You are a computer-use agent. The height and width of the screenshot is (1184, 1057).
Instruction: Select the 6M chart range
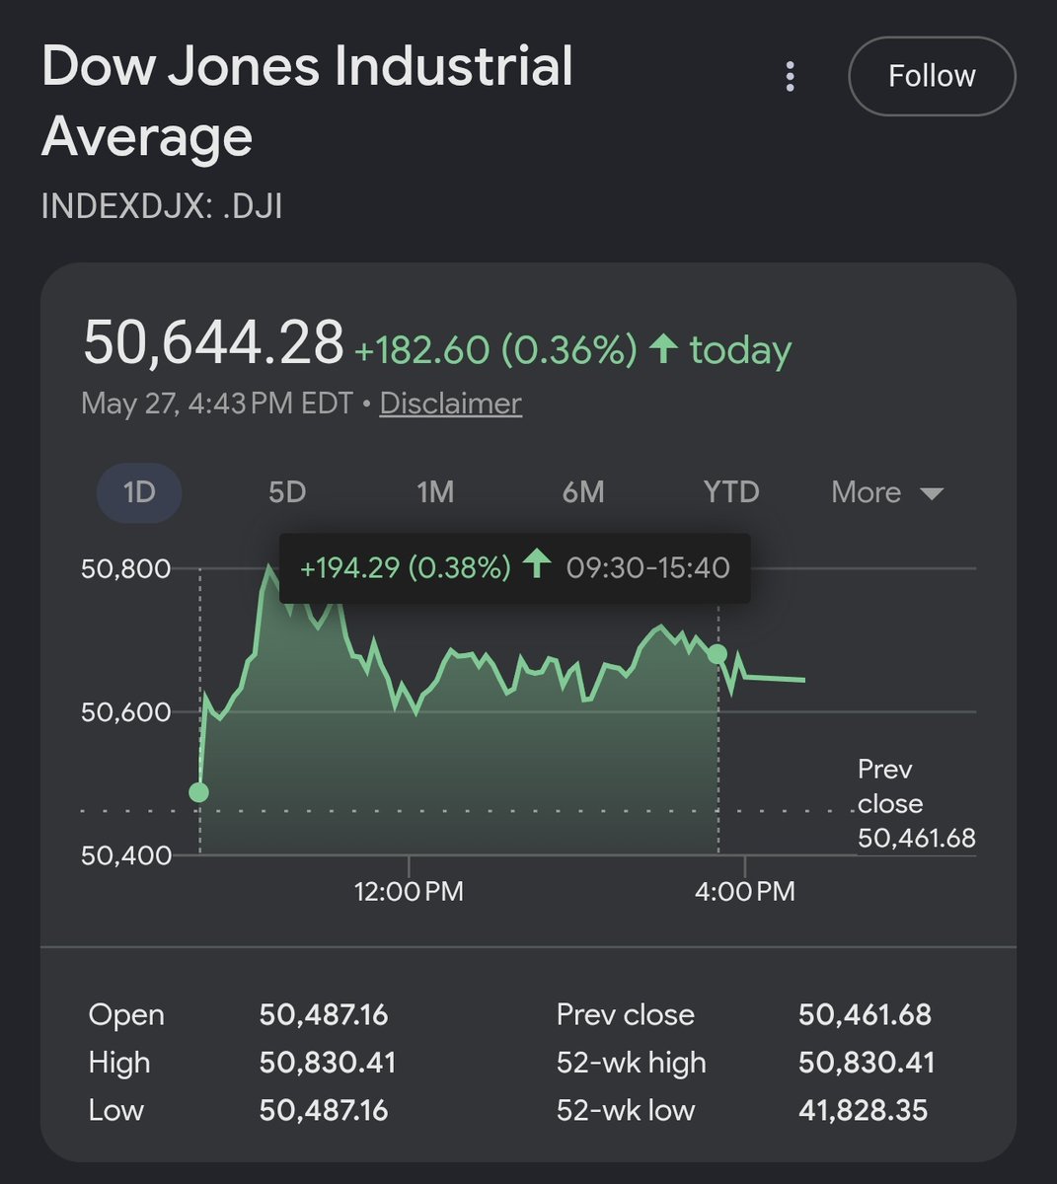click(x=583, y=492)
